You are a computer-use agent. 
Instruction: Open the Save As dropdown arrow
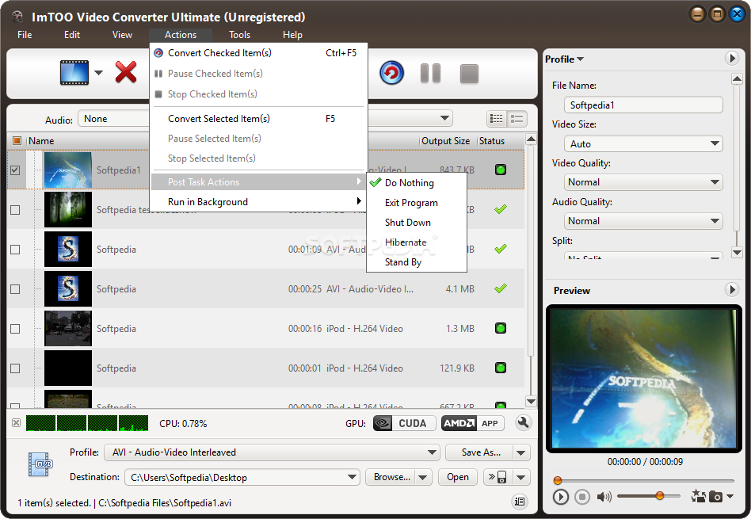pyautogui.click(x=521, y=452)
